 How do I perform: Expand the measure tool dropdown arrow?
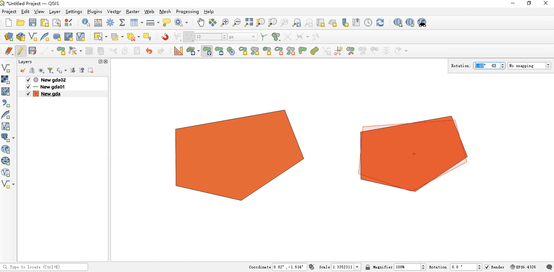click(158, 22)
